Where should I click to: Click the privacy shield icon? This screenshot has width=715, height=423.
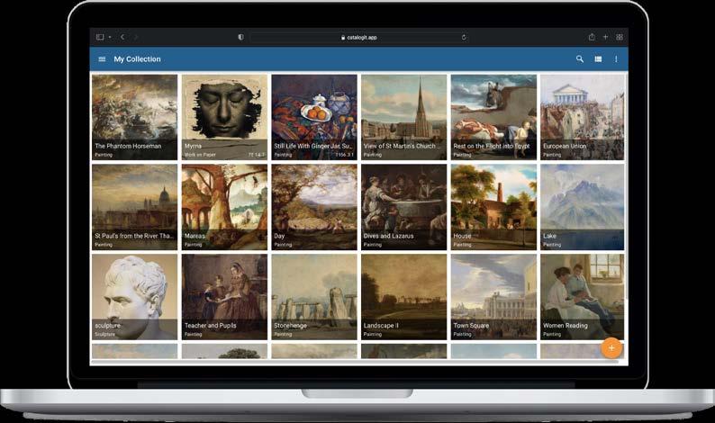tap(240, 38)
